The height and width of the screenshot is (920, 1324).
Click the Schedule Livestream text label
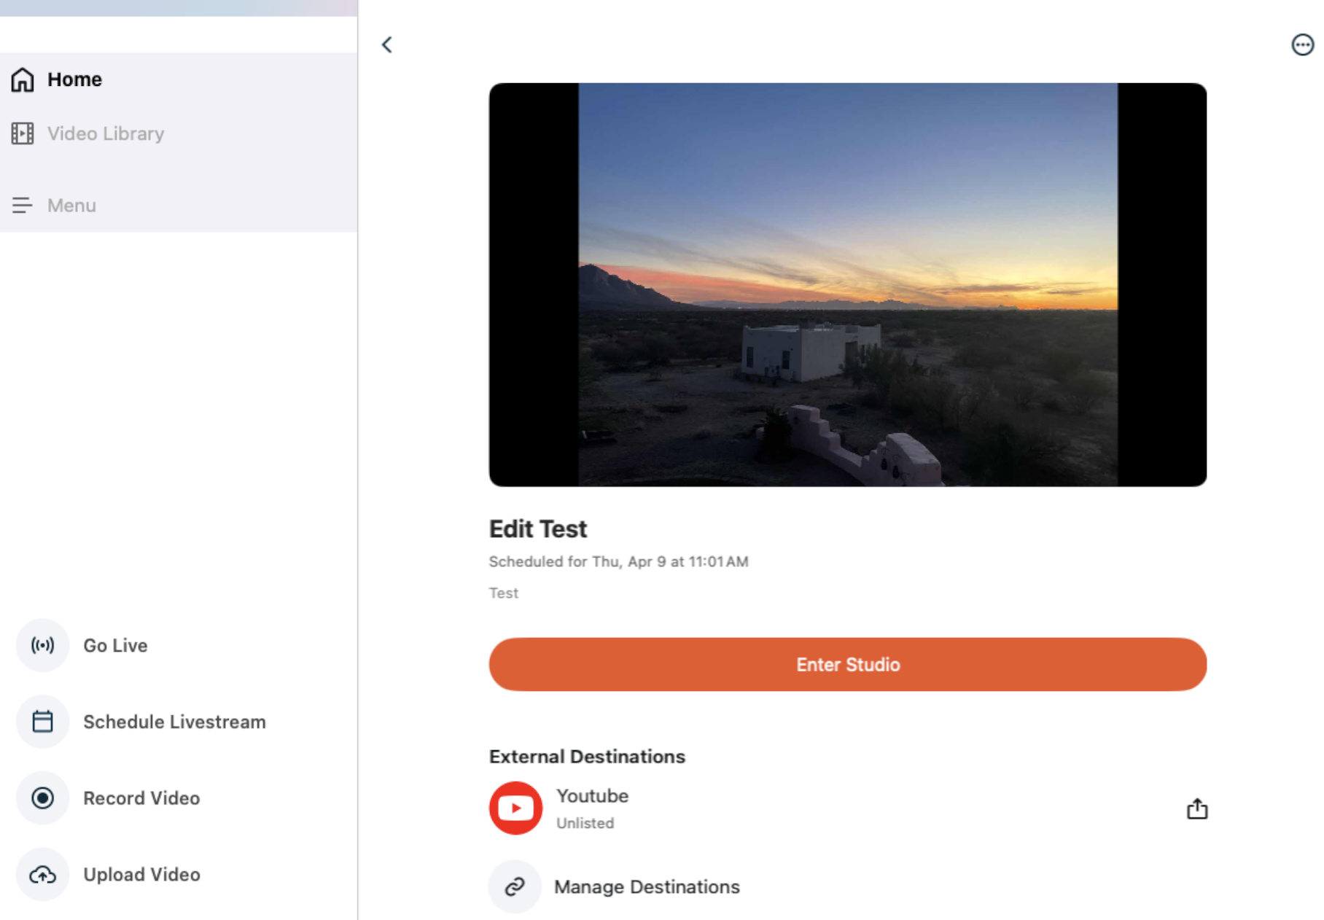[174, 722]
